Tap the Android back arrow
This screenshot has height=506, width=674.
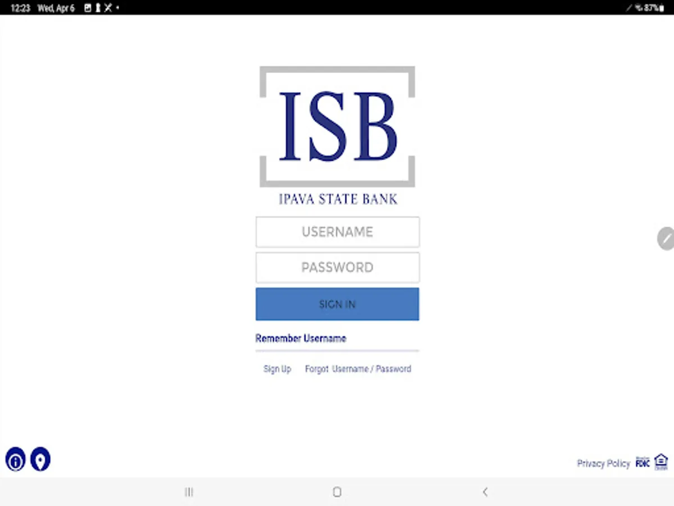pyautogui.click(x=485, y=492)
